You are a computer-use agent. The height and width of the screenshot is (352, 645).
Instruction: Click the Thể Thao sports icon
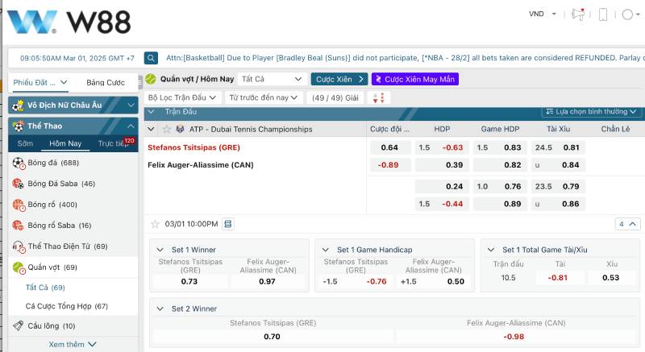(18, 126)
